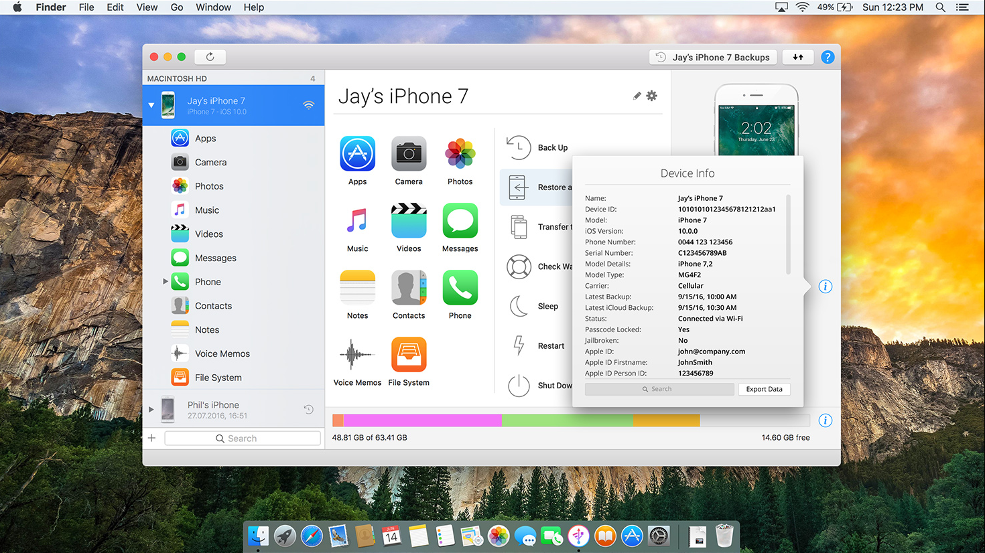Open Safari from the Dock
Viewport: 985px width, 553px height.
(x=312, y=536)
